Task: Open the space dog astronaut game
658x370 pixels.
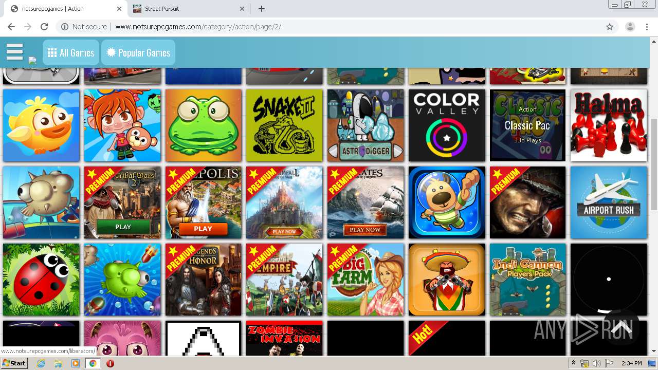Action: click(x=447, y=202)
